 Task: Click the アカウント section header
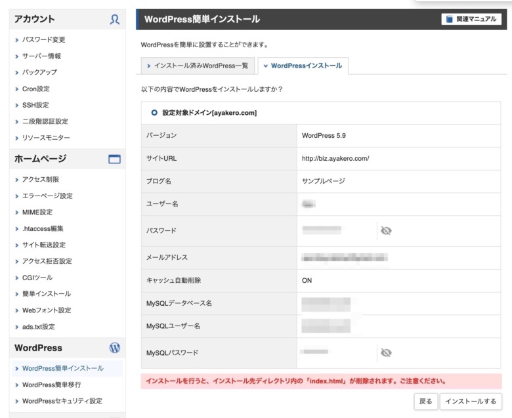[67, 19]
